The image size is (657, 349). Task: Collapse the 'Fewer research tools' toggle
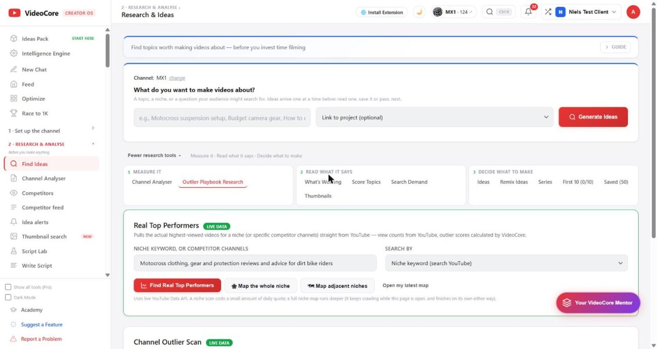(154, 155)
